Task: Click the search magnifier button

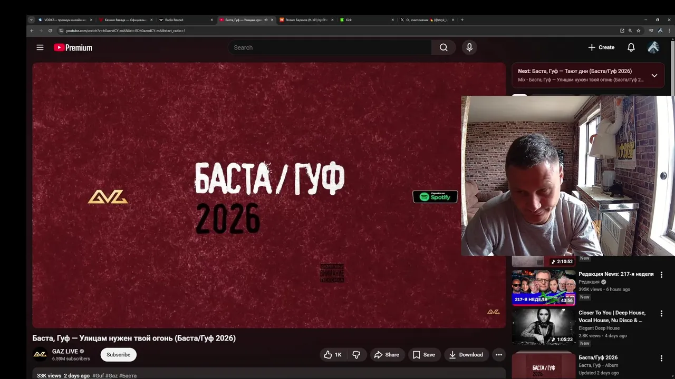Action: [443, 47]
